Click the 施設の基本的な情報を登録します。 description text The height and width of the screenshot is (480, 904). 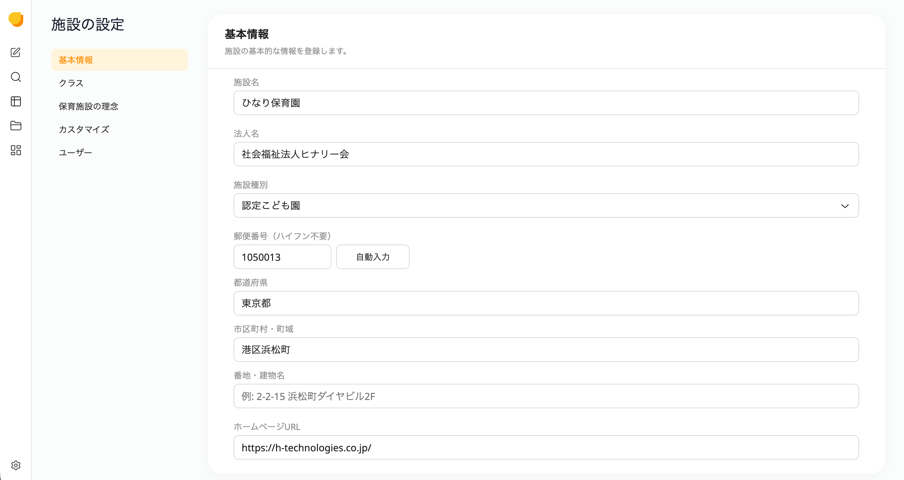coord(286,51)
